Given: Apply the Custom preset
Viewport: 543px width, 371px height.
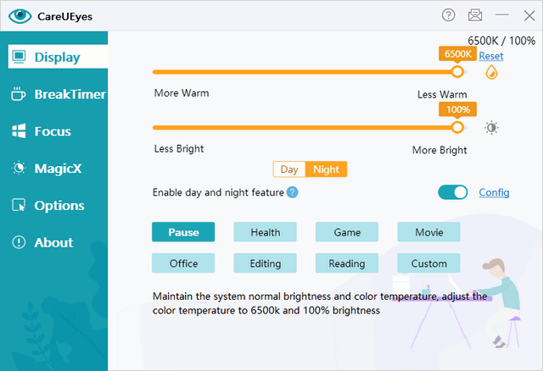Looking at the screenshot, I should 428,263.
